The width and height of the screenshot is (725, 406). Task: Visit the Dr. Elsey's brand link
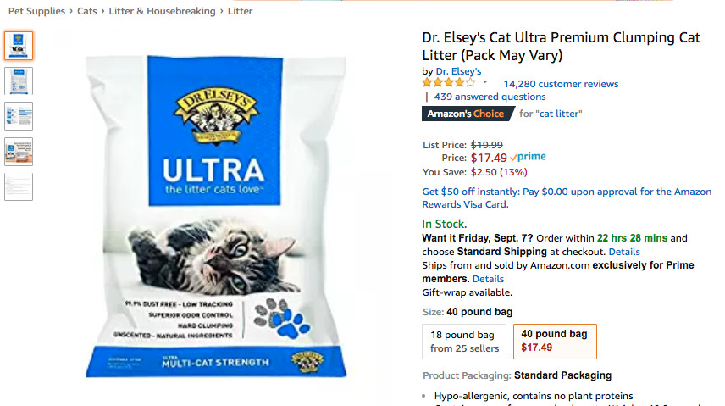(x=458, y=71)
